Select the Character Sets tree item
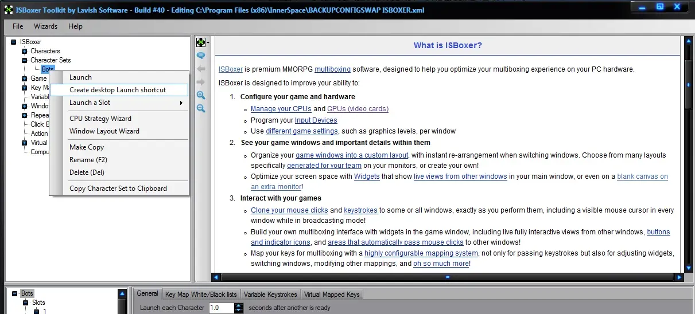The width and height of the screenshot is (695, 314). click(51, 60)
